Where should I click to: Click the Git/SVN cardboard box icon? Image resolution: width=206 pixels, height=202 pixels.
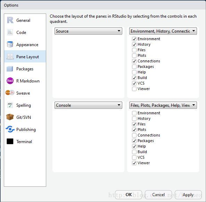[x=10, y=117]
